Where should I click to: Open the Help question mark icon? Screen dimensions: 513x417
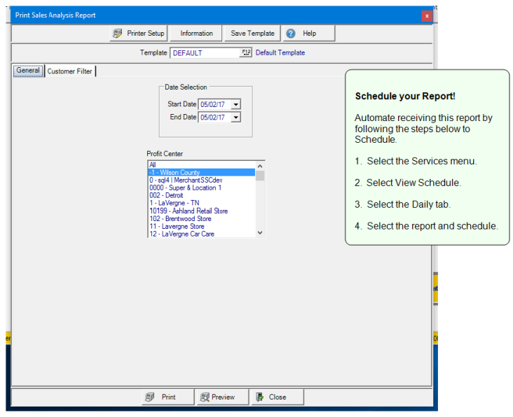[291, 34]
